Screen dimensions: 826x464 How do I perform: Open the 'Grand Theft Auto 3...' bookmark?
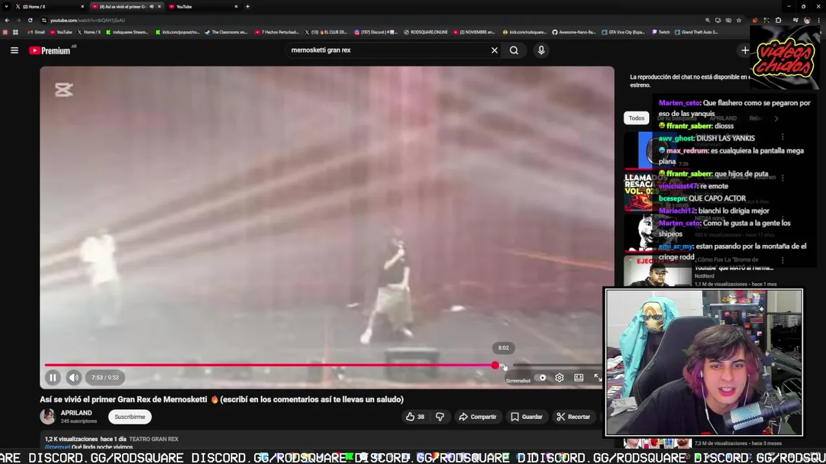coord(697,32)
